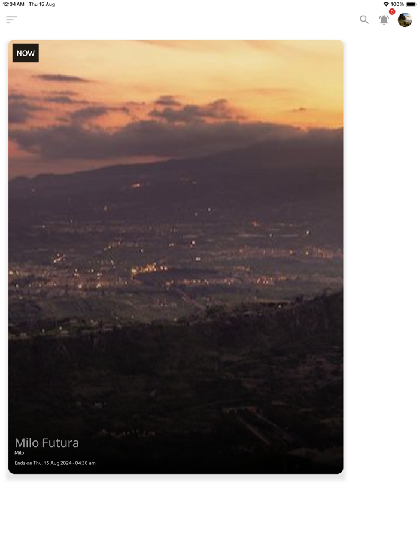Open the hamburger navigation menu
This screenshot has width=419, height=559.
click(x=11, y=20)
